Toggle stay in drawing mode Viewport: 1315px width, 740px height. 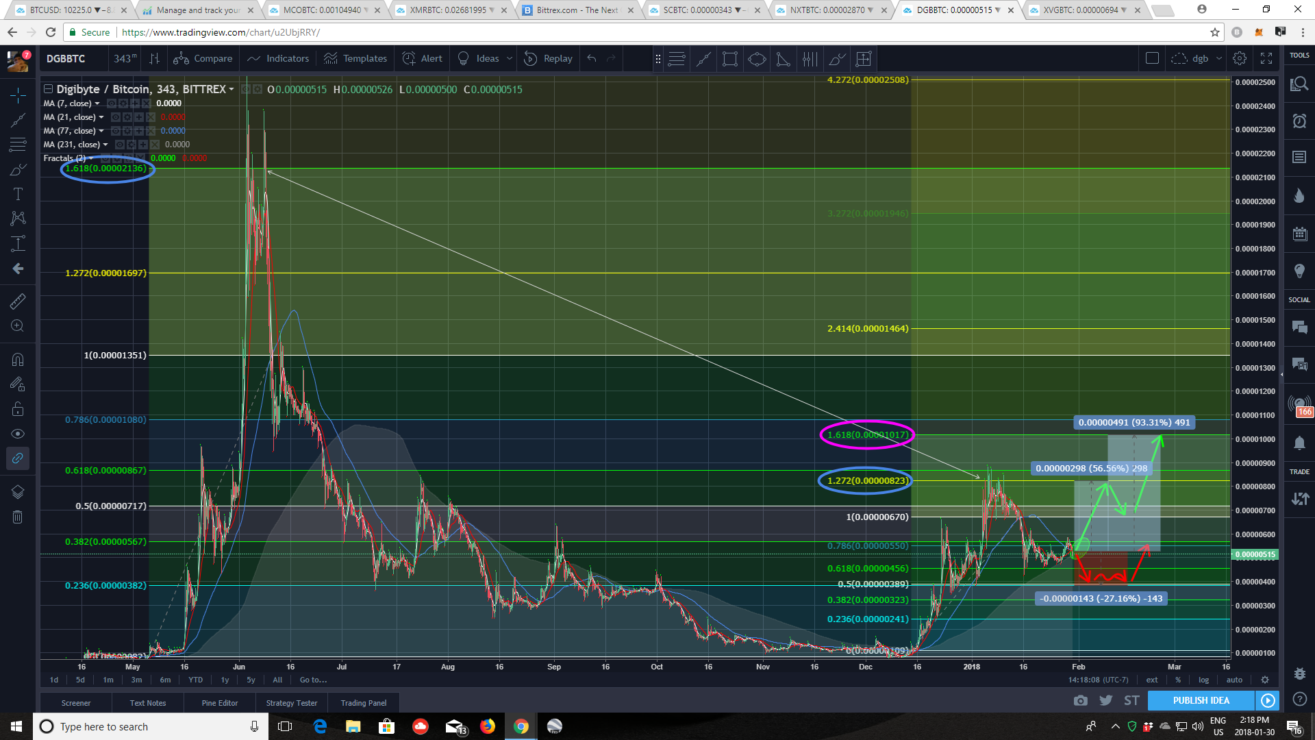18,384
